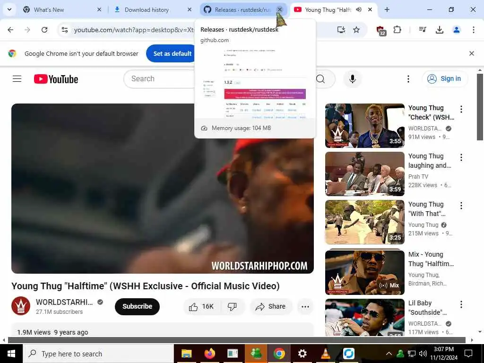The height and width of the screenshot is (363, 484).
Task: Open options menu for "With That" video
Action: [461, 206]
